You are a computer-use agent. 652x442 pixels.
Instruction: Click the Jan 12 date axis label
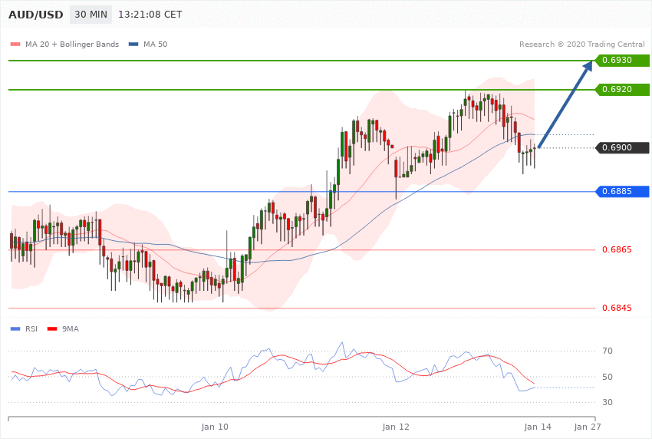pyautogui.click(x=396, y=427)
